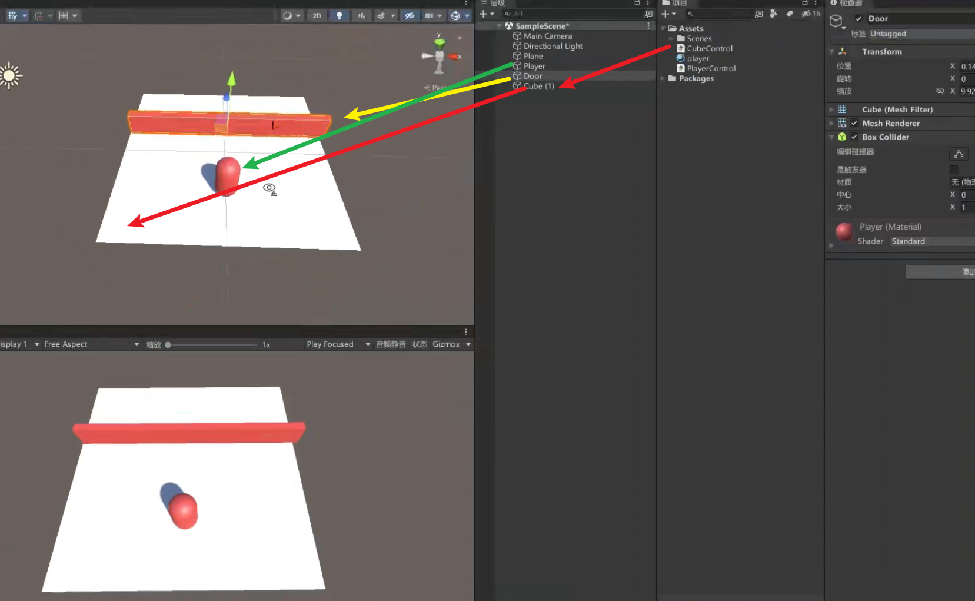Click the Hierarchy search field
The width and height of the screenshot is (975, 601).
[571, 14]
